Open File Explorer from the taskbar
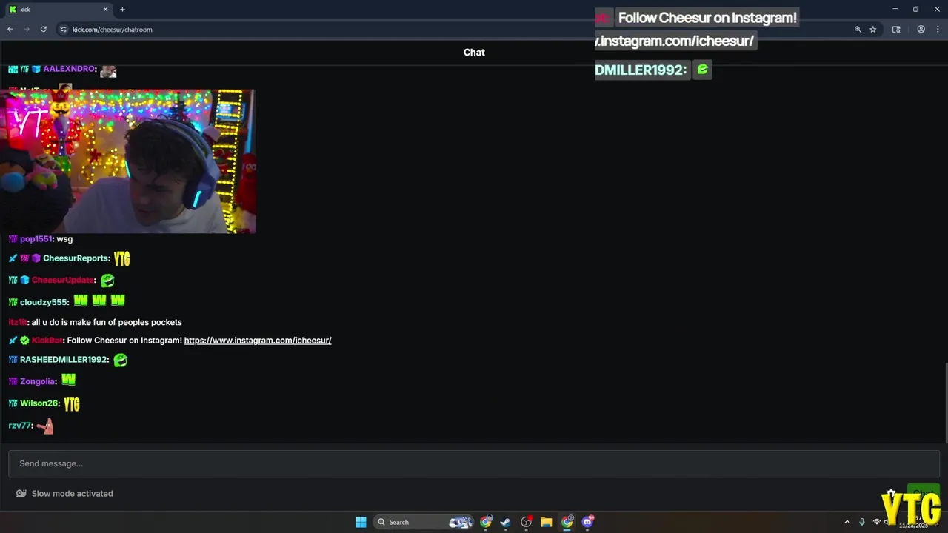The image size is (948, 533). [547, 522]
